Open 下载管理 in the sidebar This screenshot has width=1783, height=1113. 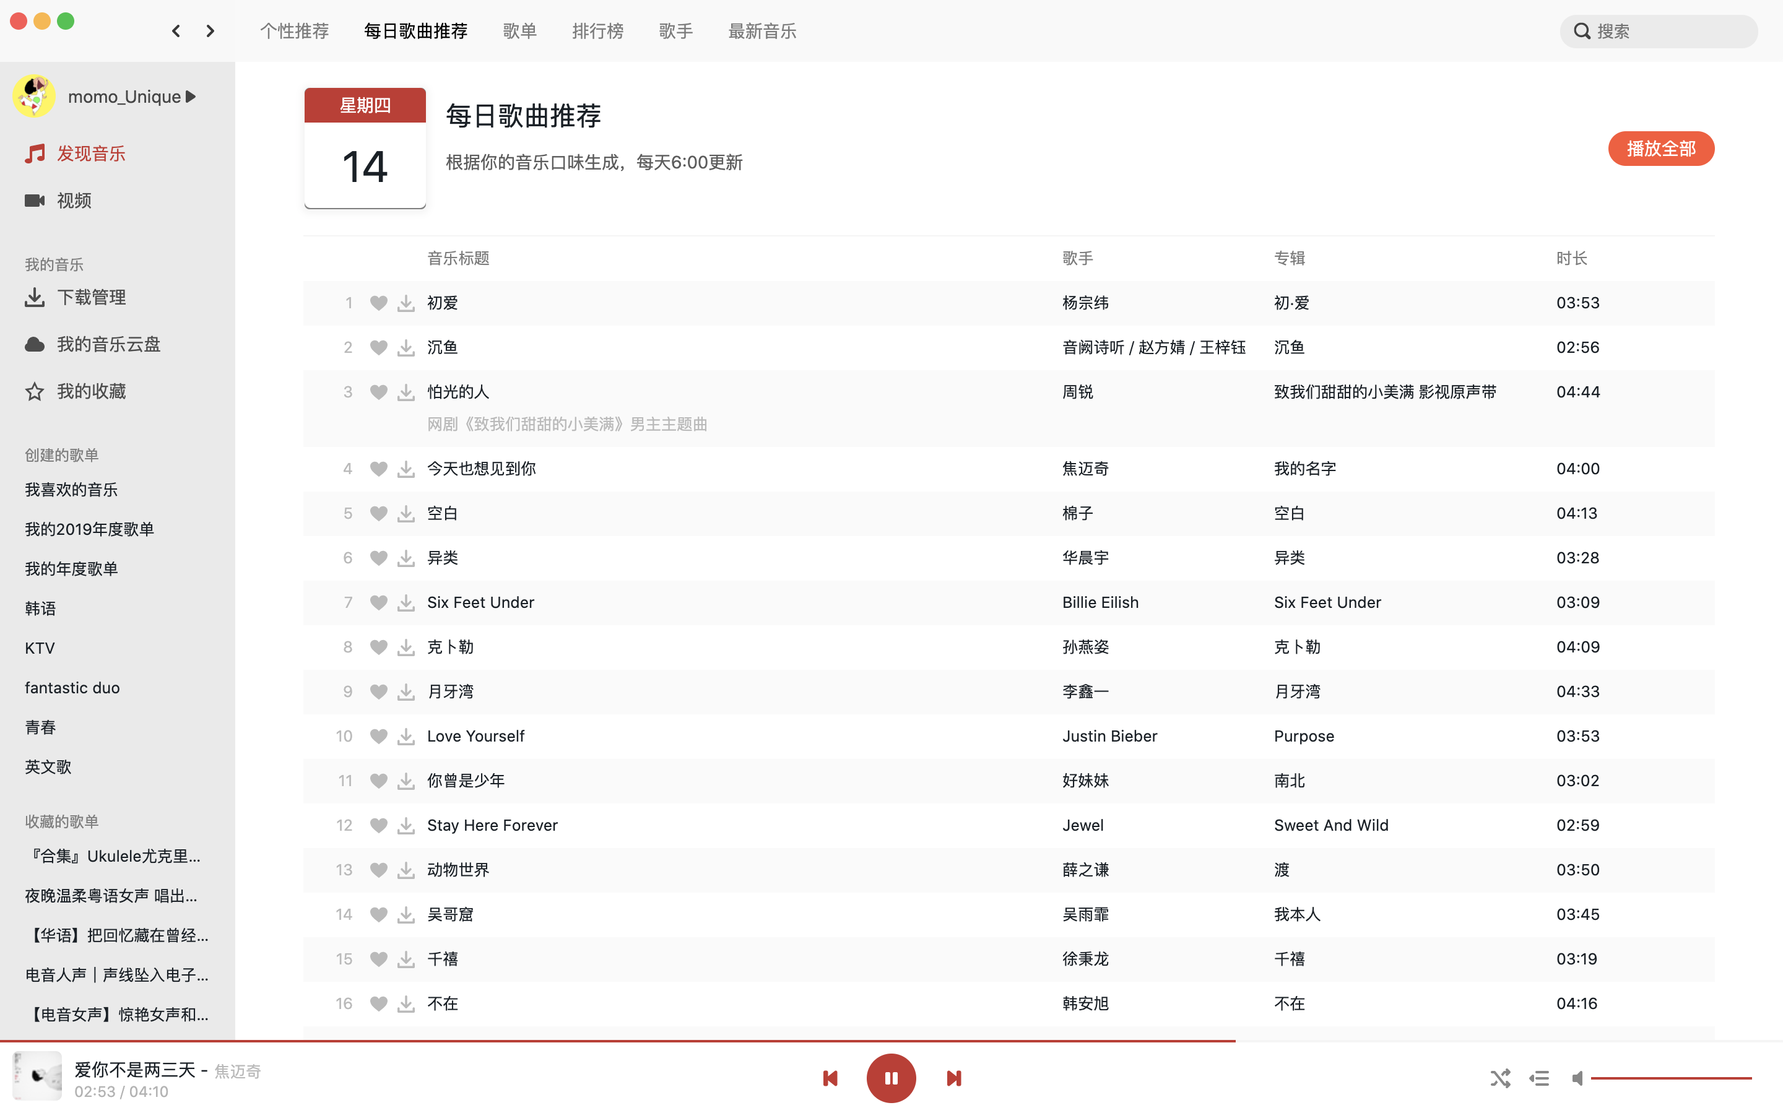91,297
